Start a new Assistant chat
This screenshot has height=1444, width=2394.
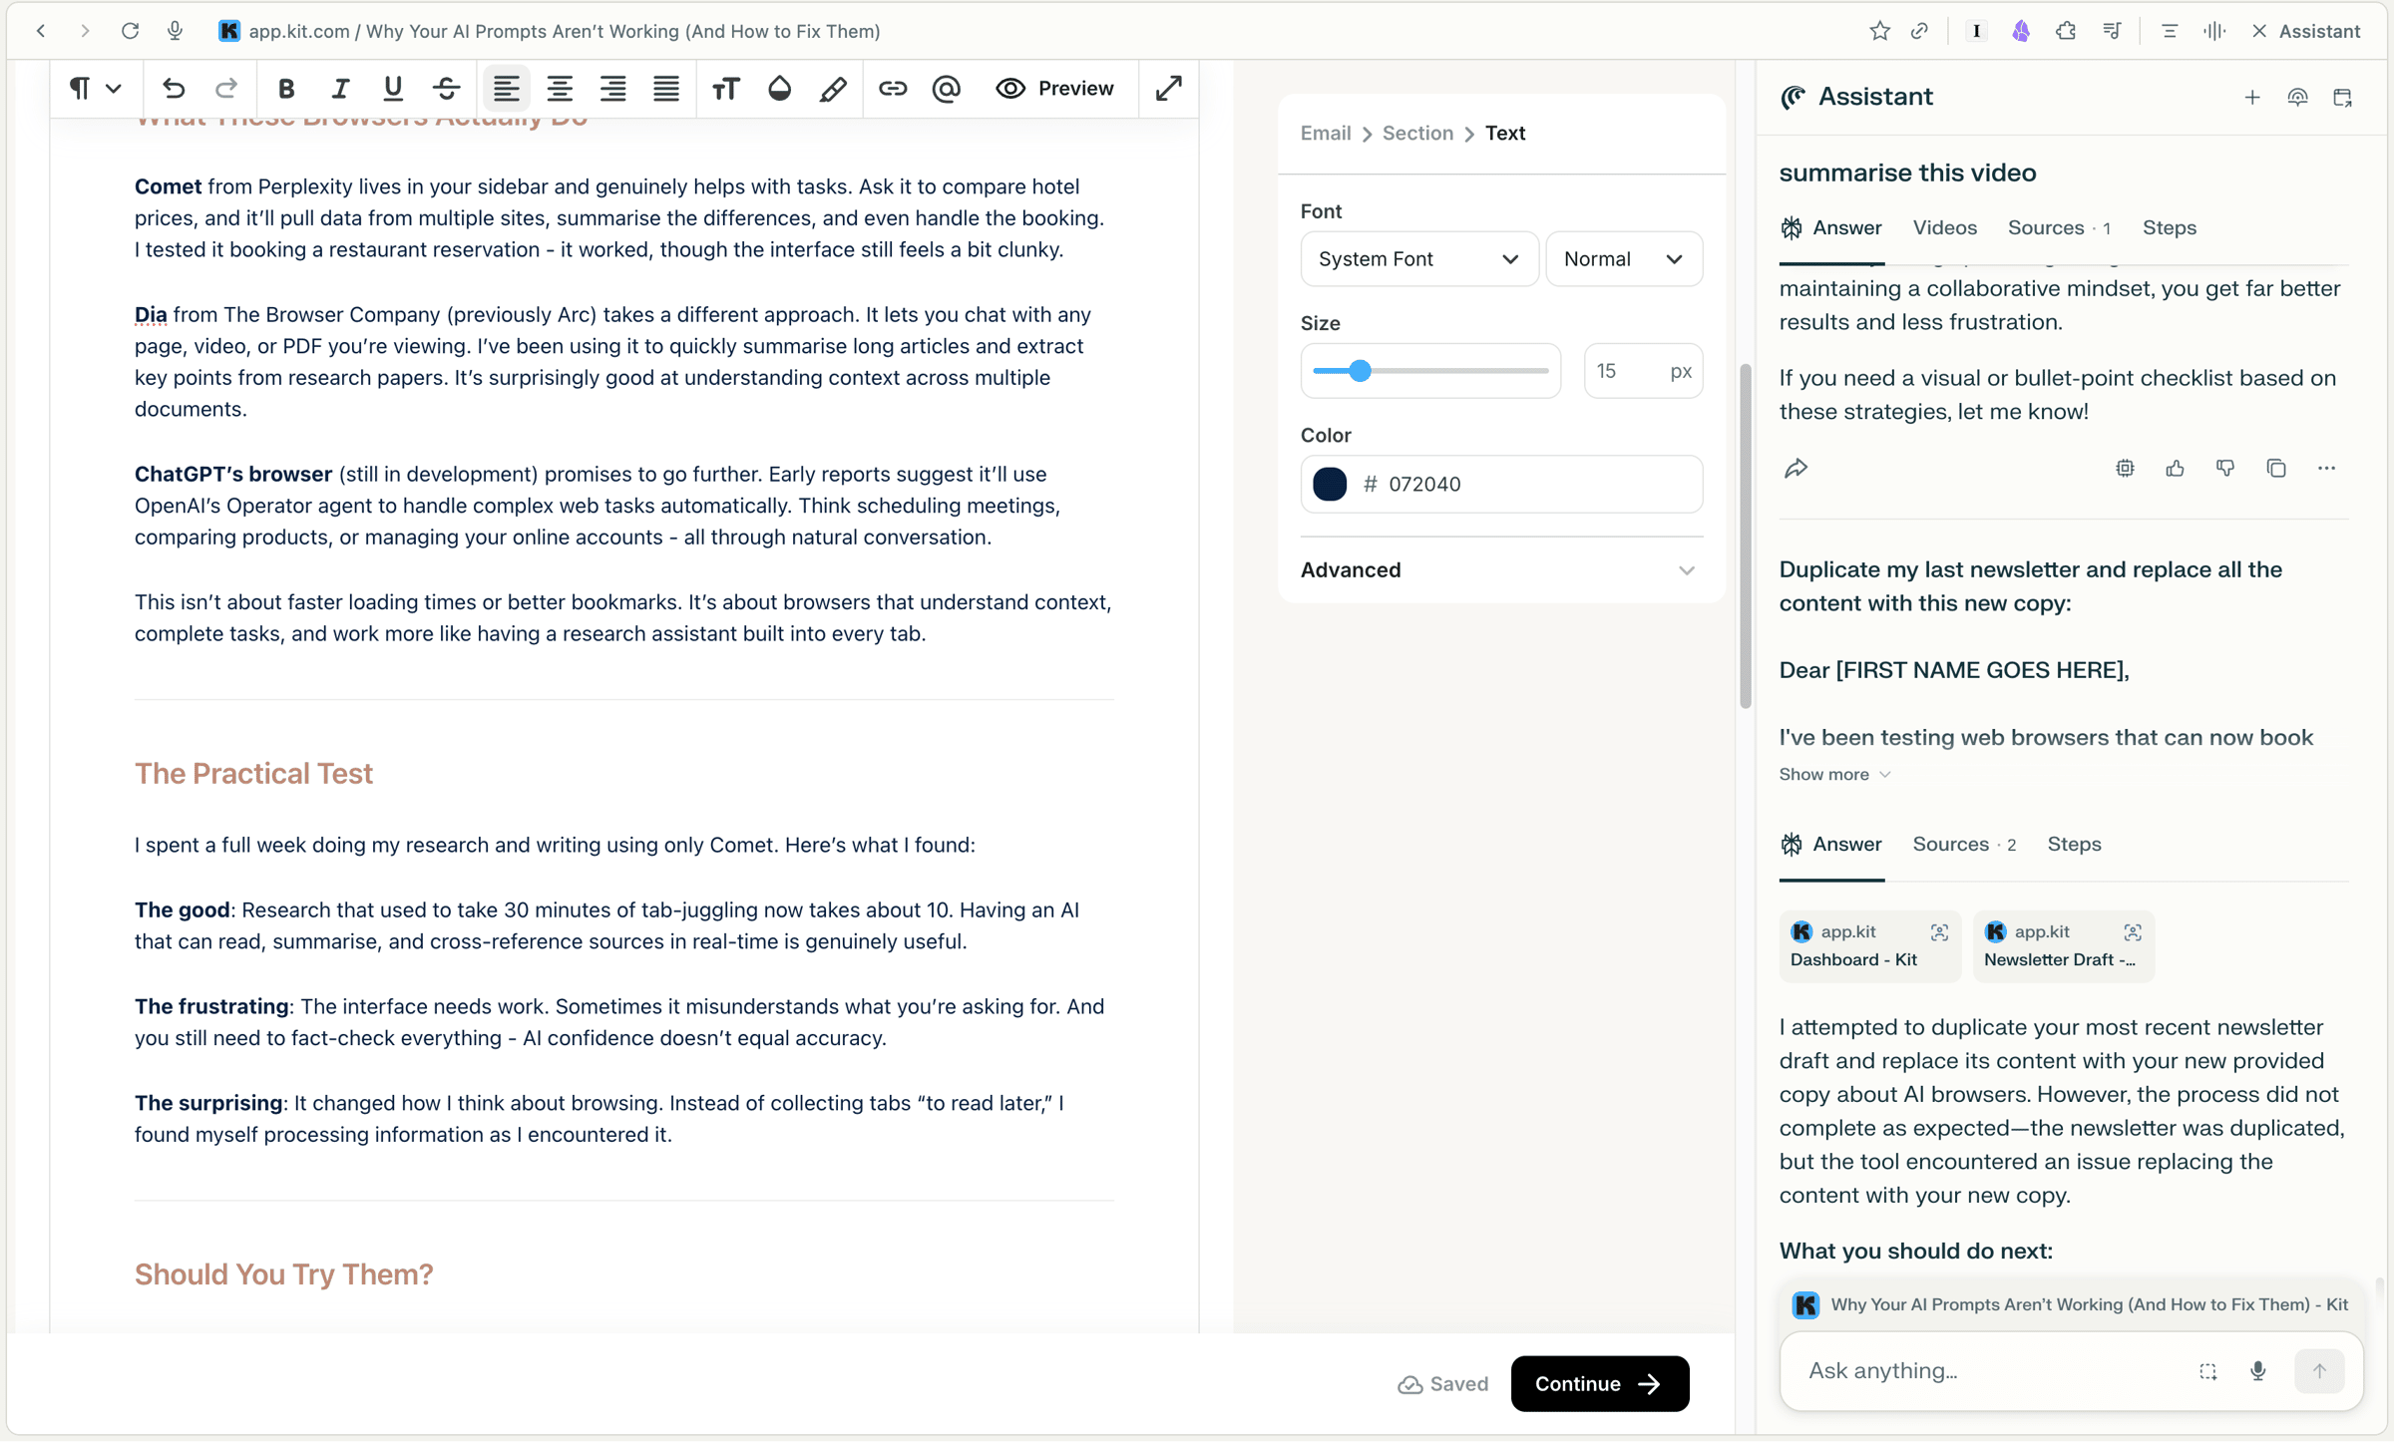click(x=2252, y=98)
